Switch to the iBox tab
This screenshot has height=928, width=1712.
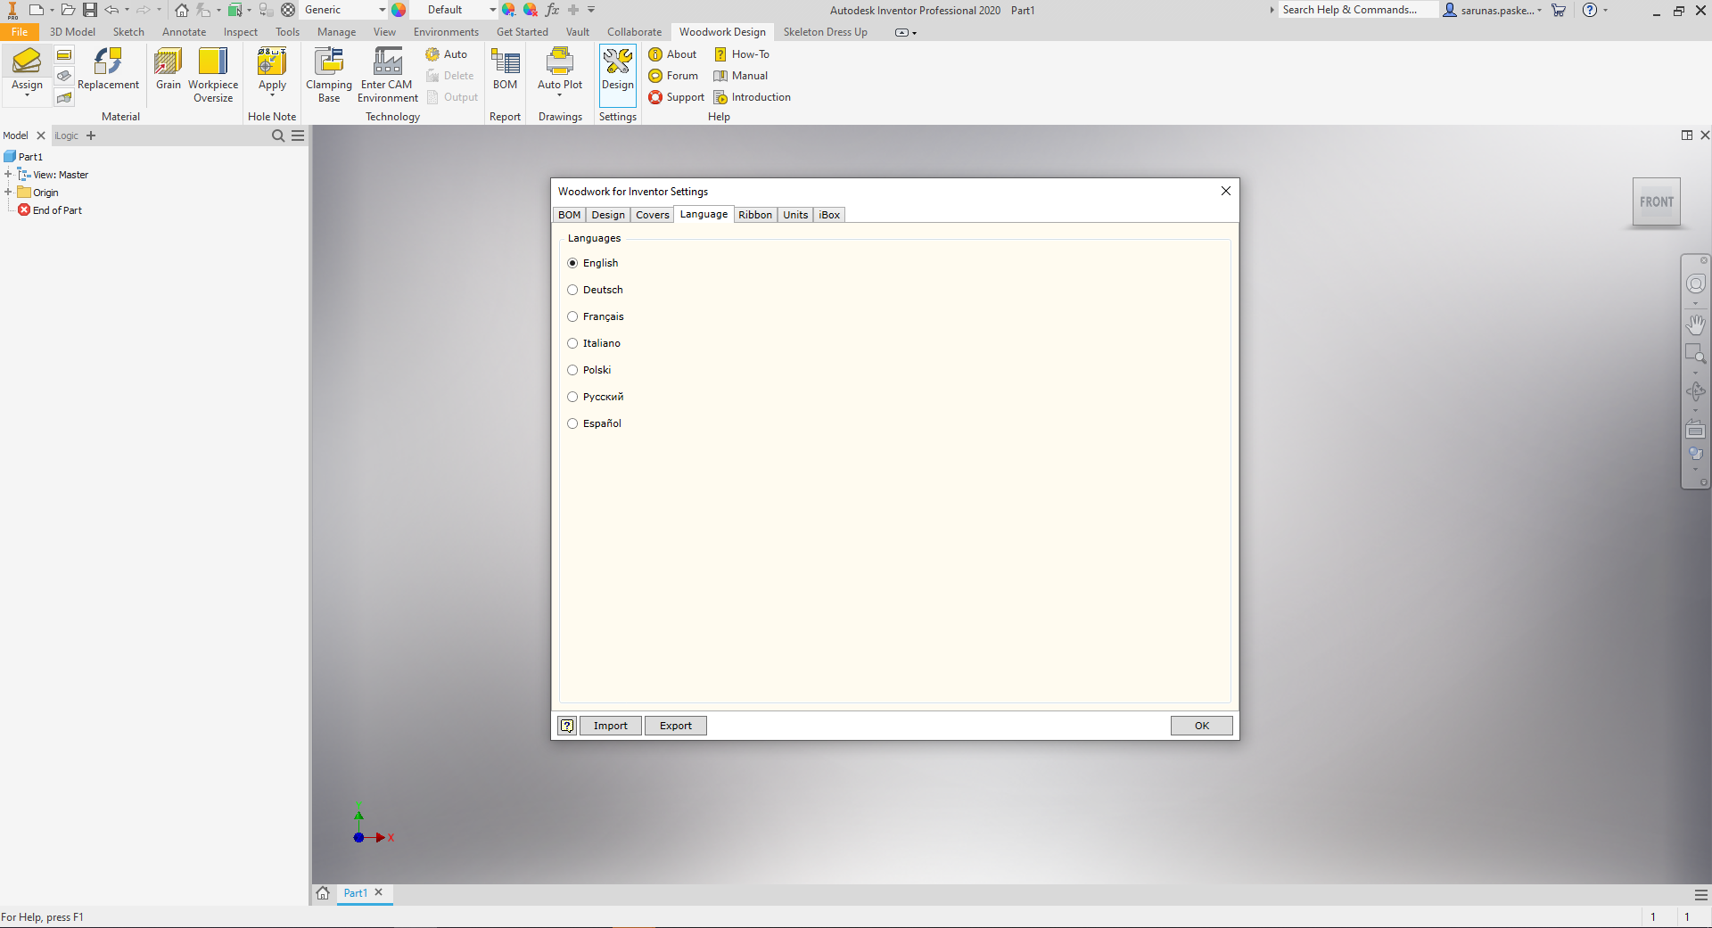point(829,215)
